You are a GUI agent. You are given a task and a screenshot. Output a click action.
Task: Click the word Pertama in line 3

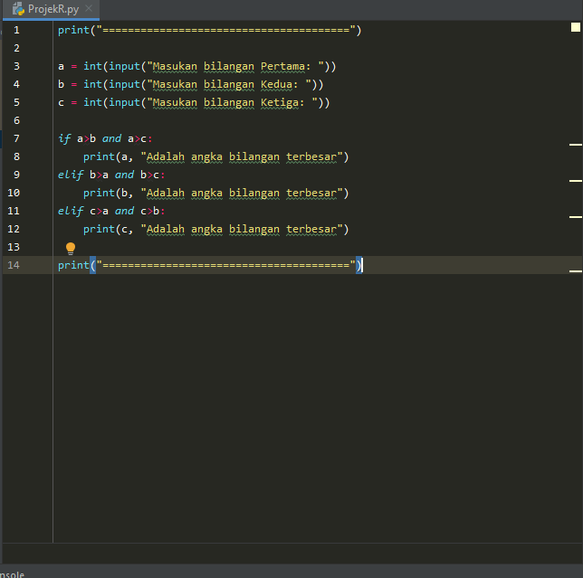(282, 66)
